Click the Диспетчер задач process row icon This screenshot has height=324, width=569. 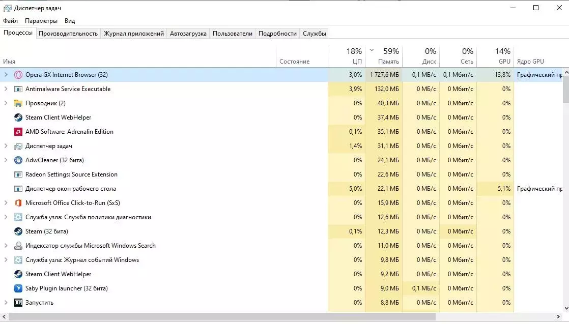[18, 146]
